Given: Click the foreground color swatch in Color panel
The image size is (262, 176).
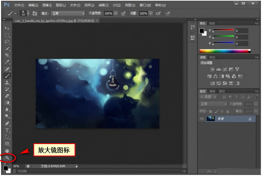Looking at the screenshot, I should click(x=202, y=31).
